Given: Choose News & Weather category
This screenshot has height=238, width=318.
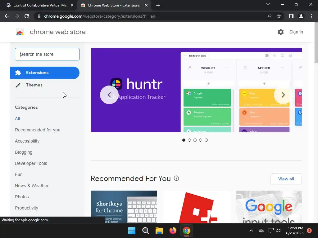Looking at the screenshot, I should pos(32,186).
